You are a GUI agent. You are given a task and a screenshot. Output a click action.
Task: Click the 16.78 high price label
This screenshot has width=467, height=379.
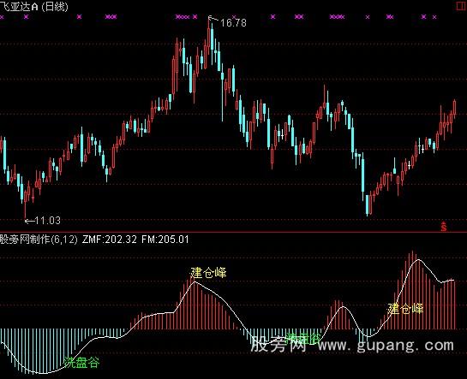coord(233,23)
